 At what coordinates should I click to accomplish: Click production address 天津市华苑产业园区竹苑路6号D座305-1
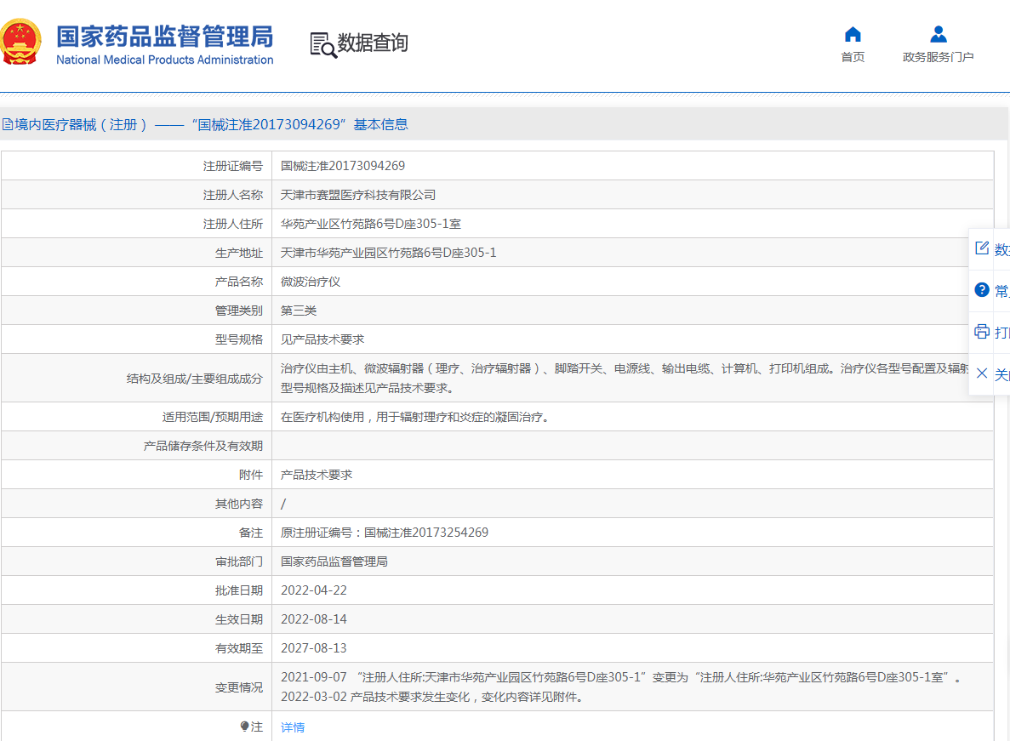388,253
